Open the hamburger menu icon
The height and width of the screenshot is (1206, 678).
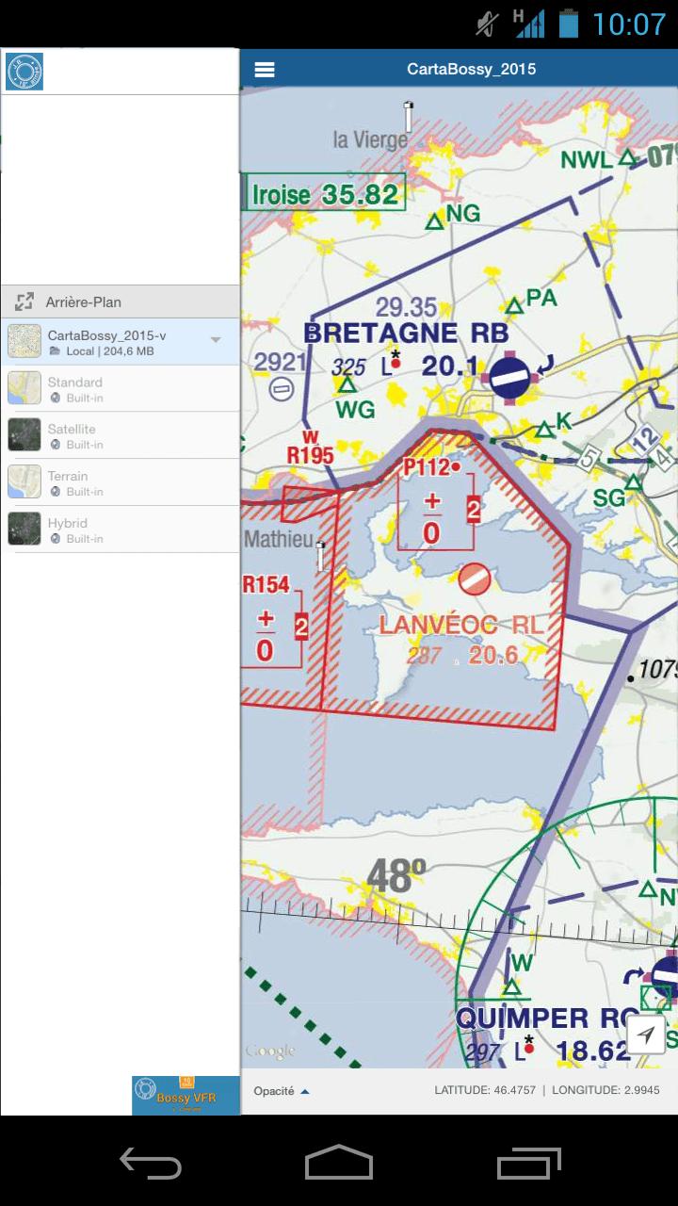265,70
